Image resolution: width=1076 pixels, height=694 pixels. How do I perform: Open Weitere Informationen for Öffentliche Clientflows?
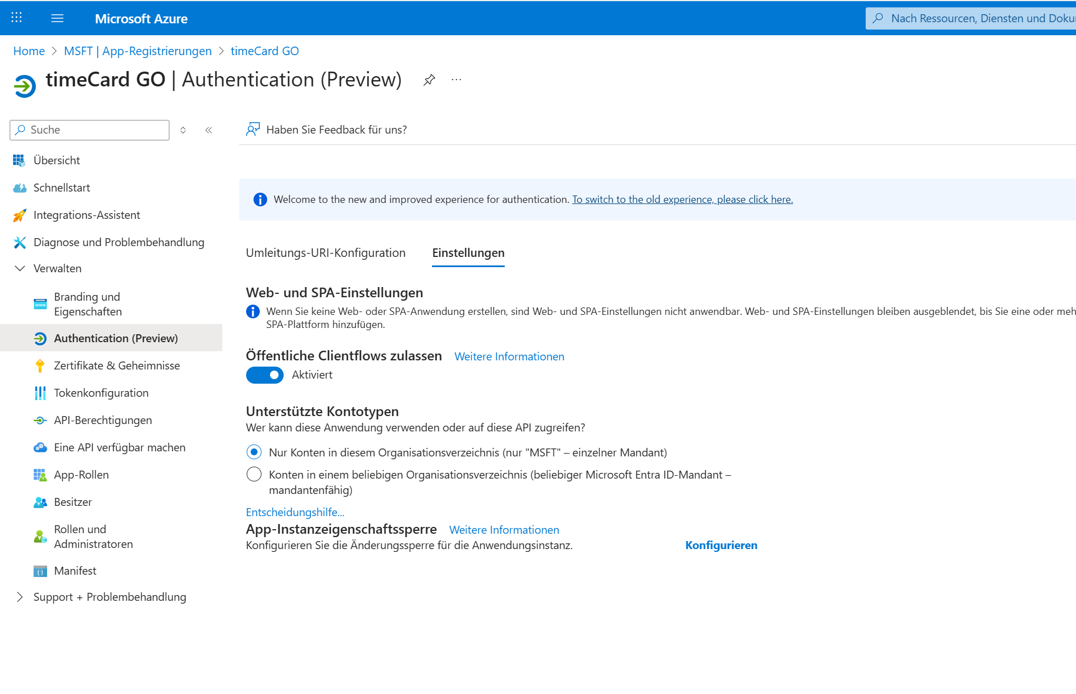[509, 356]
